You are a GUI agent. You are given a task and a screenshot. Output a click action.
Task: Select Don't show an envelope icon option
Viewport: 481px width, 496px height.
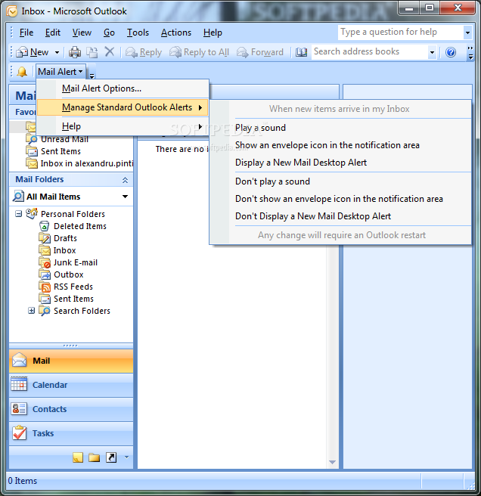[339, 199]
